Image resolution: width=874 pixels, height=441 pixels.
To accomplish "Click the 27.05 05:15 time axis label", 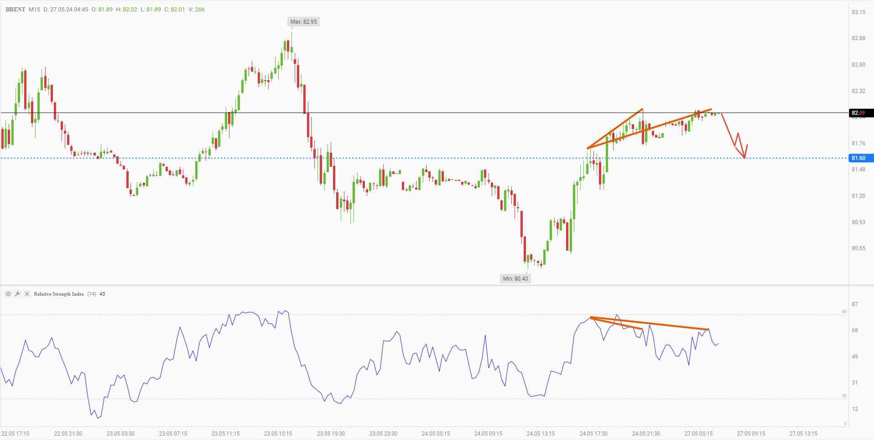I will pyautogui.click(x=699, y=433).
